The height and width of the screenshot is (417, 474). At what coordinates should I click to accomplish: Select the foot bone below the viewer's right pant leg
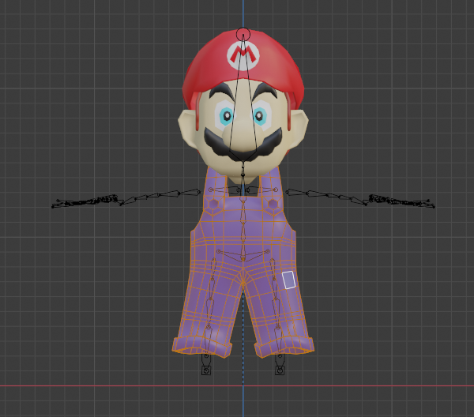(x=280, y=365)
